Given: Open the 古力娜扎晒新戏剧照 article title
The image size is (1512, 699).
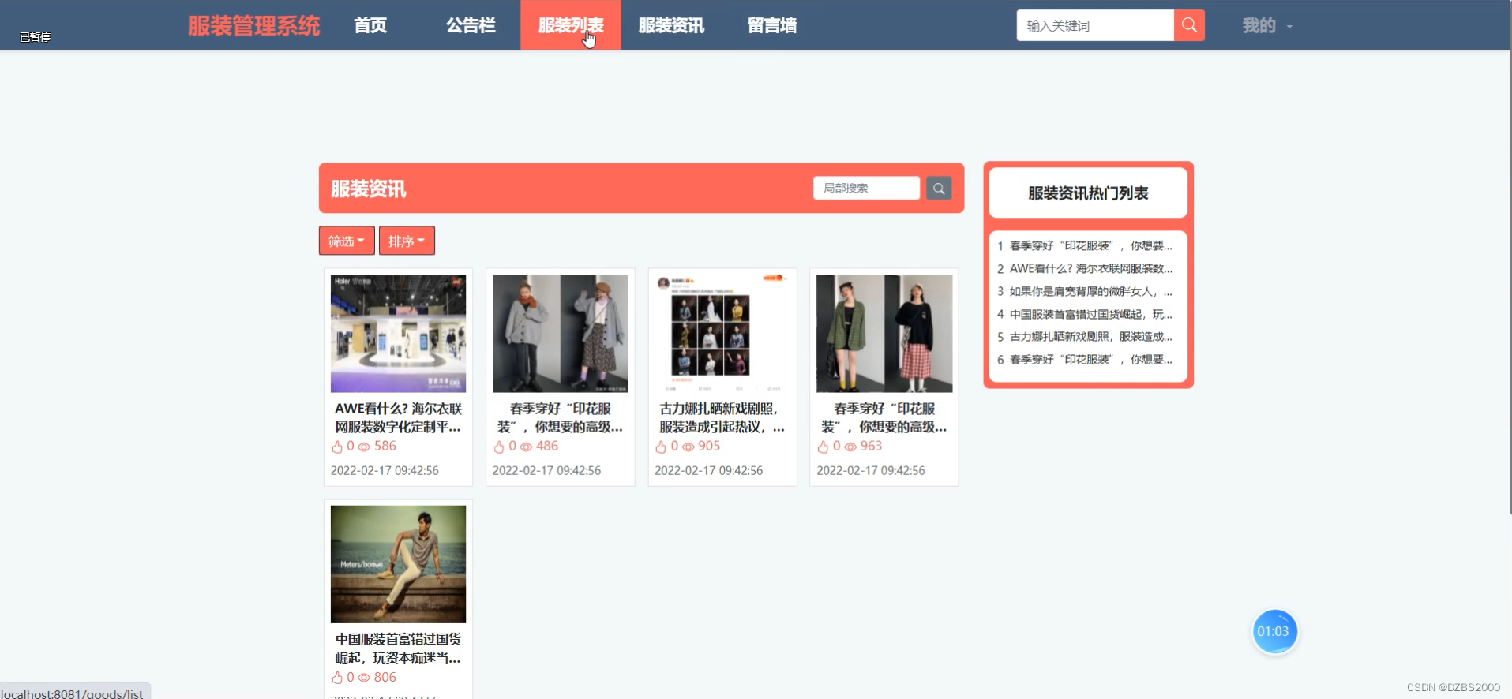Looking at the screenshot, I should click(x=722, y=417).
